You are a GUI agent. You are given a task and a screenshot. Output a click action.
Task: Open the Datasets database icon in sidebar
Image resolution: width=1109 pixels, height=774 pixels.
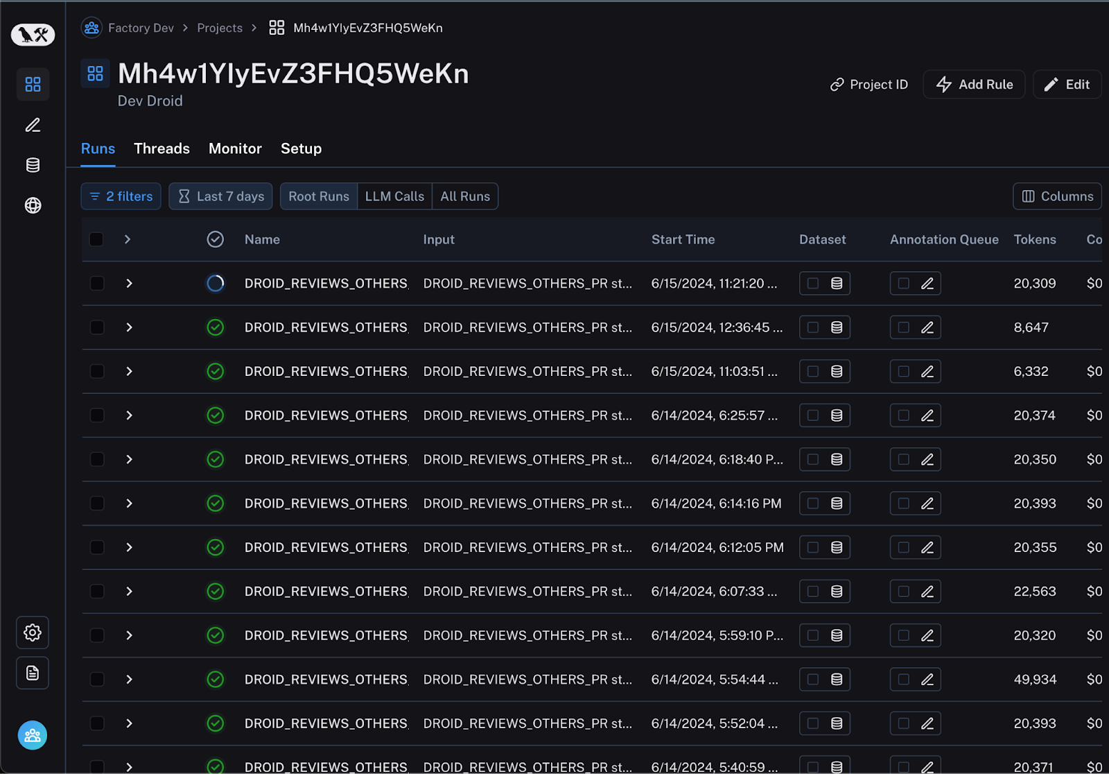[x=33, y=165]
